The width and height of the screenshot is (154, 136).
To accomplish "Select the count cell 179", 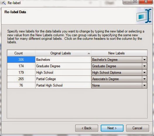I will pyautogui.click(x=21, y=73).
